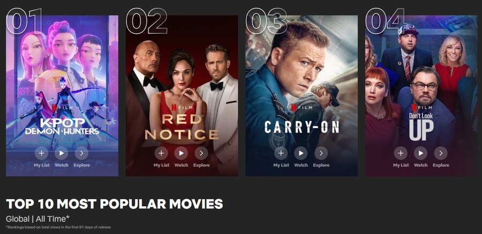Explore Don't Look Up with chevron icon

441,153
